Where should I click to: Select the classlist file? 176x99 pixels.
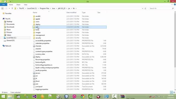[38, 49]
